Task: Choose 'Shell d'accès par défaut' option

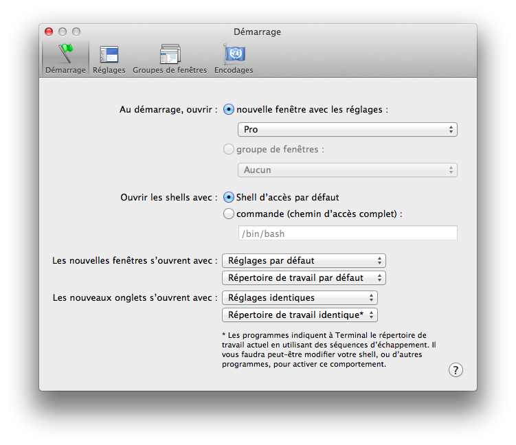Action: (x=229, y=197)
